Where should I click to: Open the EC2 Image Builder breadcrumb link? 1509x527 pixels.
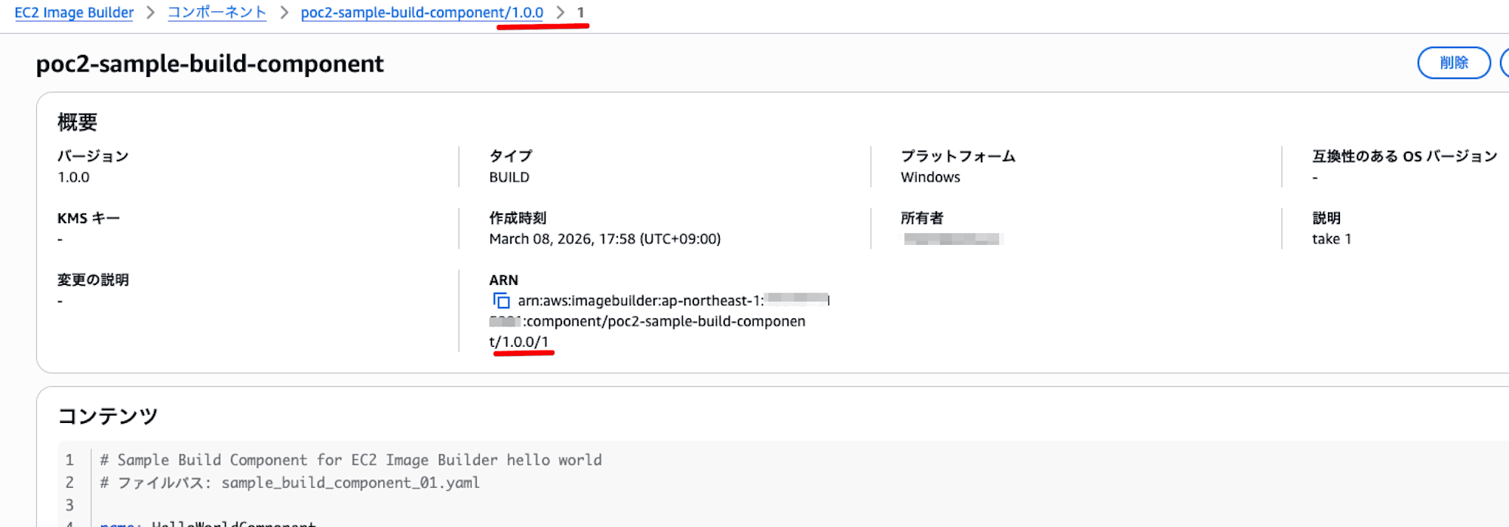pos(74,13)
